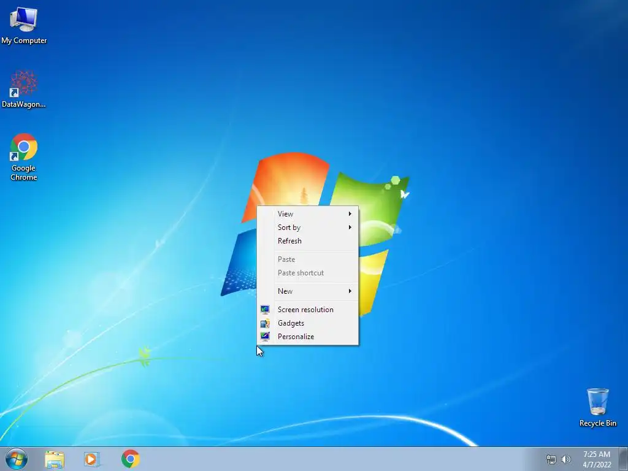Click the volume speaker tray icon
This screenshot has width=628, height=471.
566,459
